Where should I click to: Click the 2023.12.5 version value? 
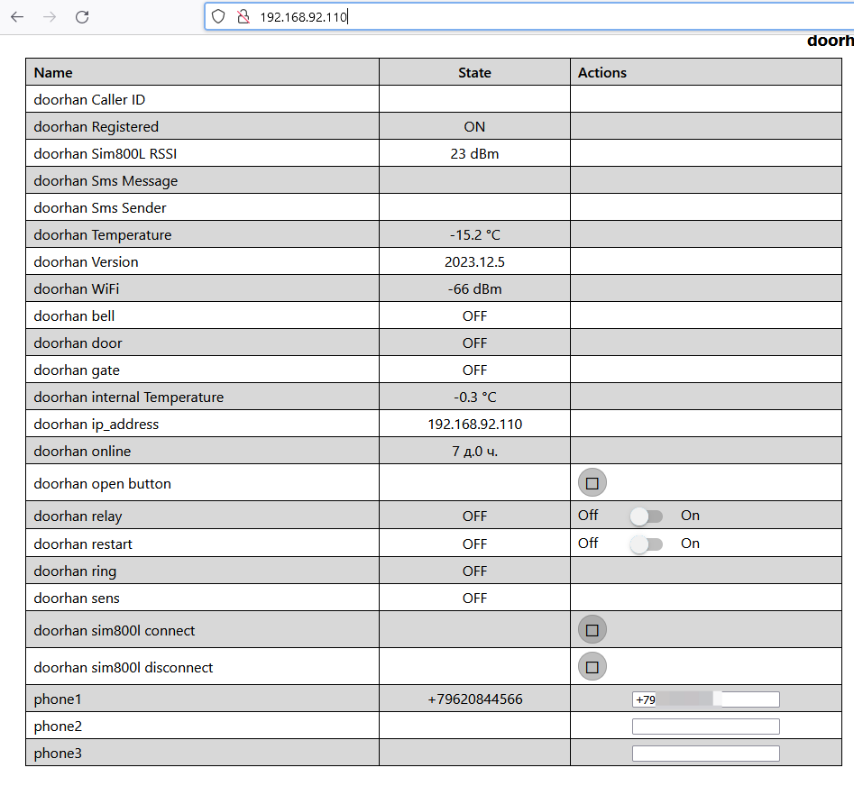[x=474, y=262]
